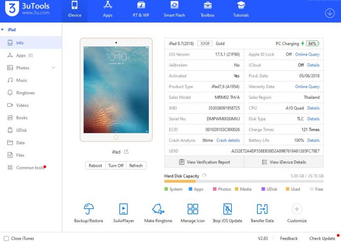Image resolution: width=341 pixels, height=243 pixels.
Task: Select Videos in the sidebar
Action: [31, 105]
